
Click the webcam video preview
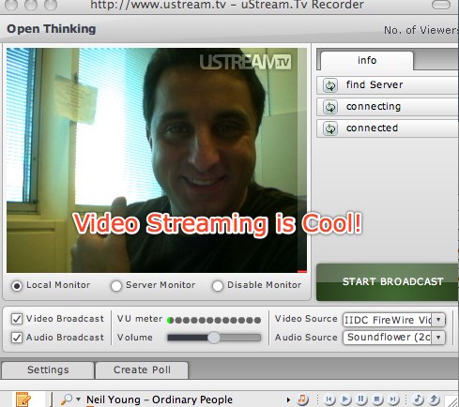click(157, 160)
